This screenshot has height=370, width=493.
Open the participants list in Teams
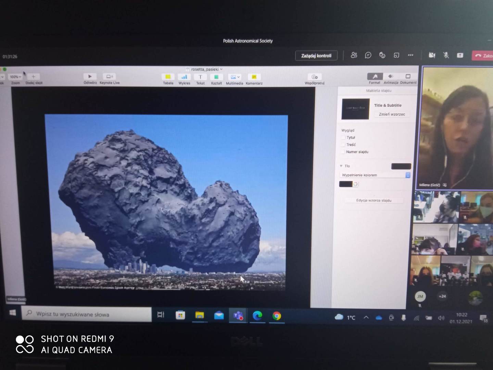point(354,55)
